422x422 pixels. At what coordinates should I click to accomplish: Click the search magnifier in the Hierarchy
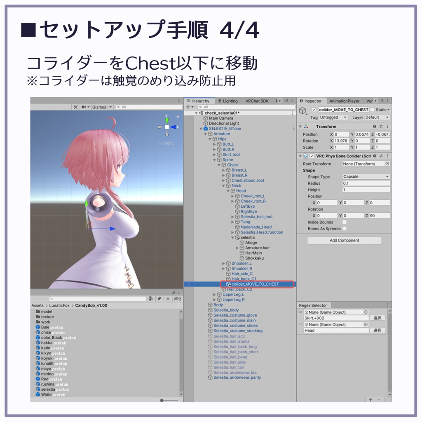coord(201,107)
